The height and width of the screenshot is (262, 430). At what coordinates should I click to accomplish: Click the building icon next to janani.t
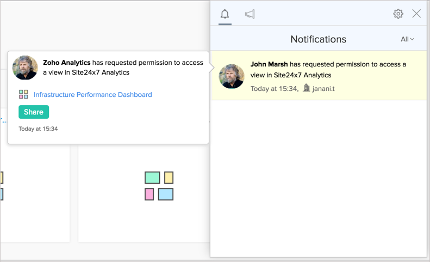tap(306, 88)
